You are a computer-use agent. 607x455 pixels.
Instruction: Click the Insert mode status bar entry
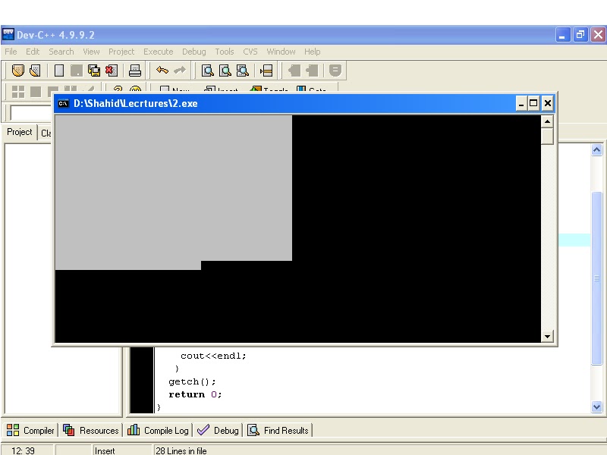tap(105, 450)
